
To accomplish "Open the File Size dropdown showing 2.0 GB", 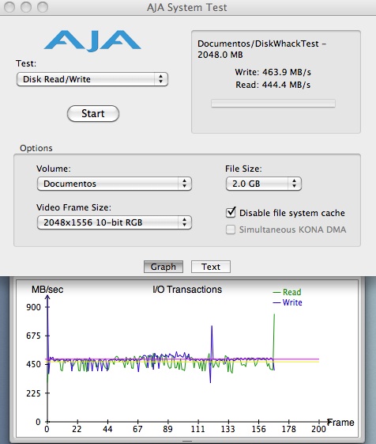I will (x=264, y=184).
